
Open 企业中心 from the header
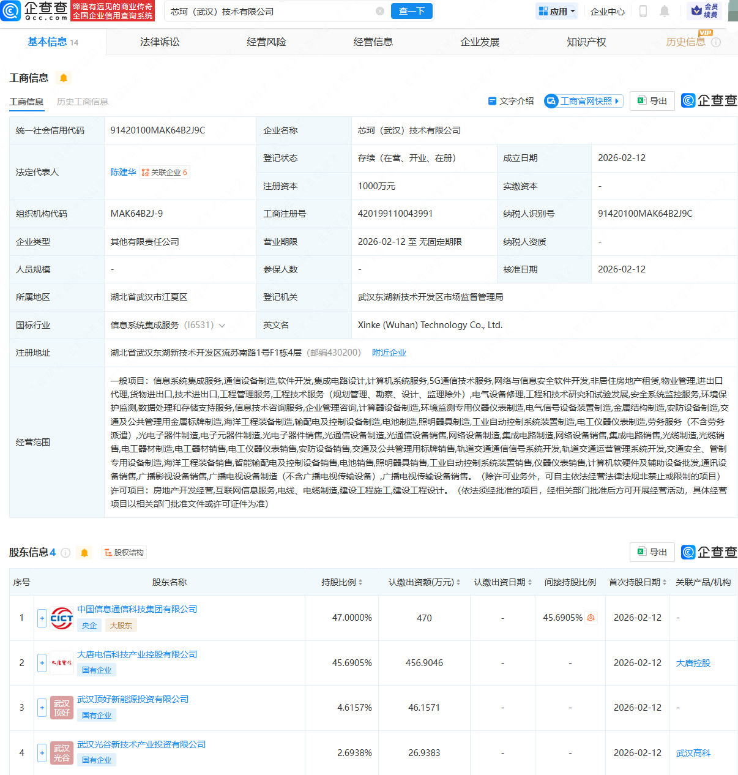click(x=607, y=11)
